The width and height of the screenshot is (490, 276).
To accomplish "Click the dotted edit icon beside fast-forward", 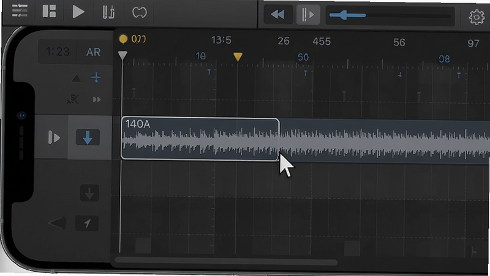I will click(x=73, y=99).
